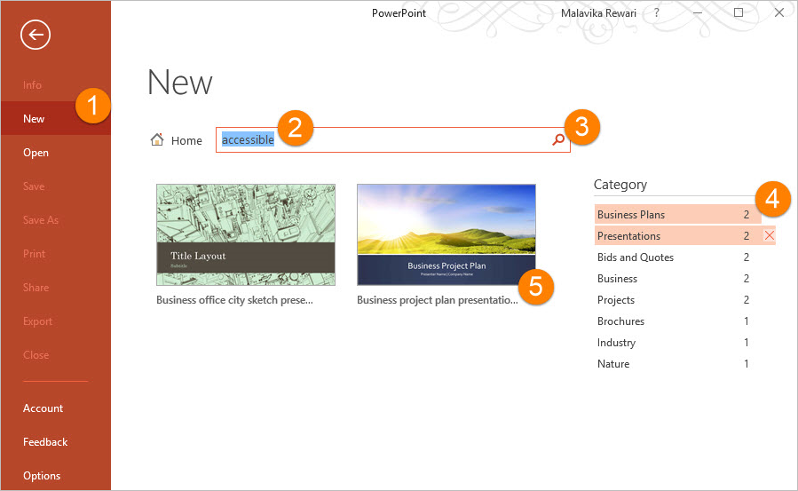Close the PowerPoint window
The image size is (798, 491).
pyautogui.click(x=779, y=12)
